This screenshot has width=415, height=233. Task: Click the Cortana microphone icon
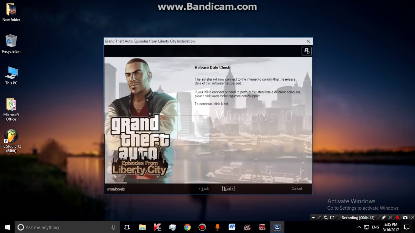[x=113, y=227]
